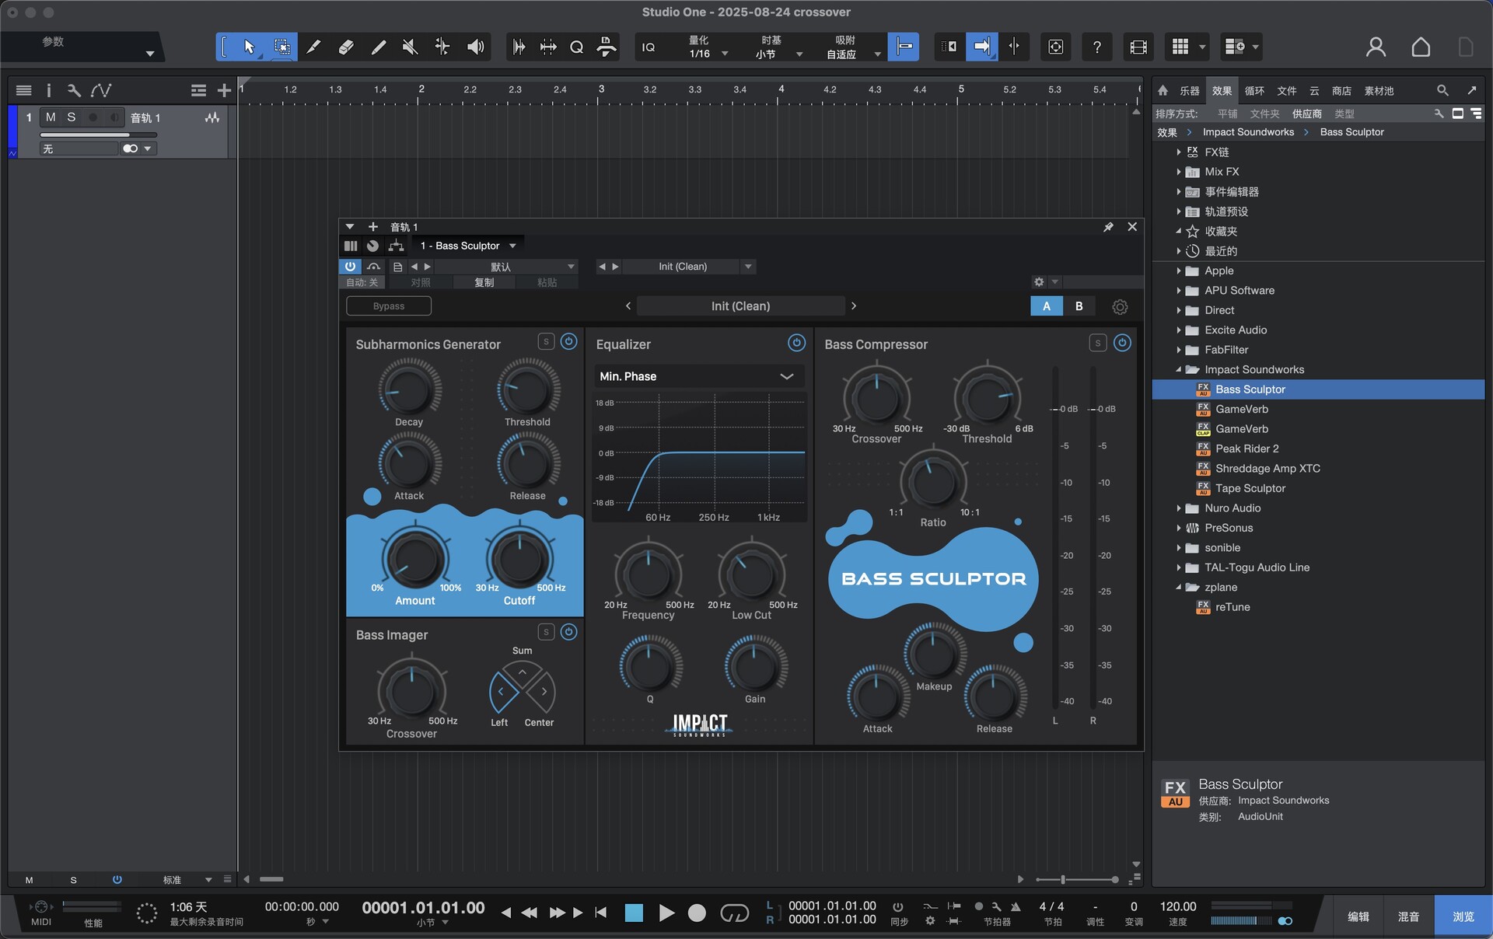
Task: Click next preset arrow beside Init (Clean)
Action: tap(853, 306)
